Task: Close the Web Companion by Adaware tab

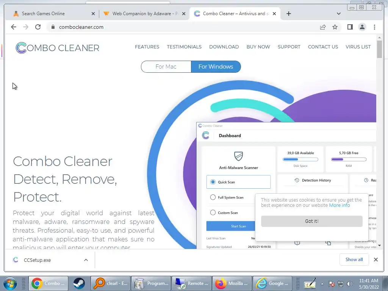Action: click(184, 14)
